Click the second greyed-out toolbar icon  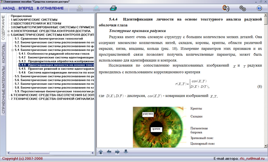[96, 8]
